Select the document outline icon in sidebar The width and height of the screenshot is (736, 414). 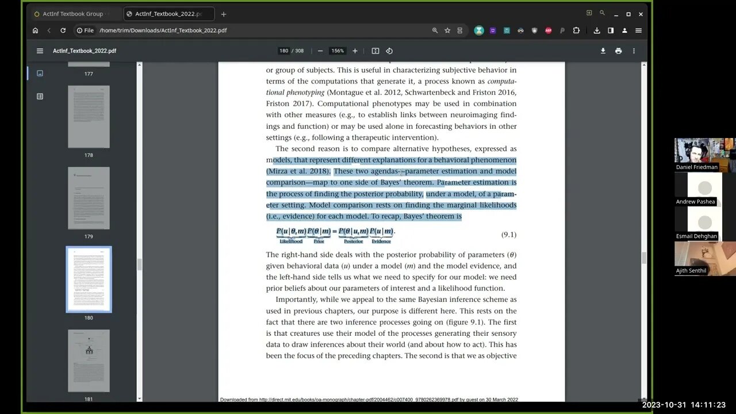pyautogui.click(x=40, y=96)
